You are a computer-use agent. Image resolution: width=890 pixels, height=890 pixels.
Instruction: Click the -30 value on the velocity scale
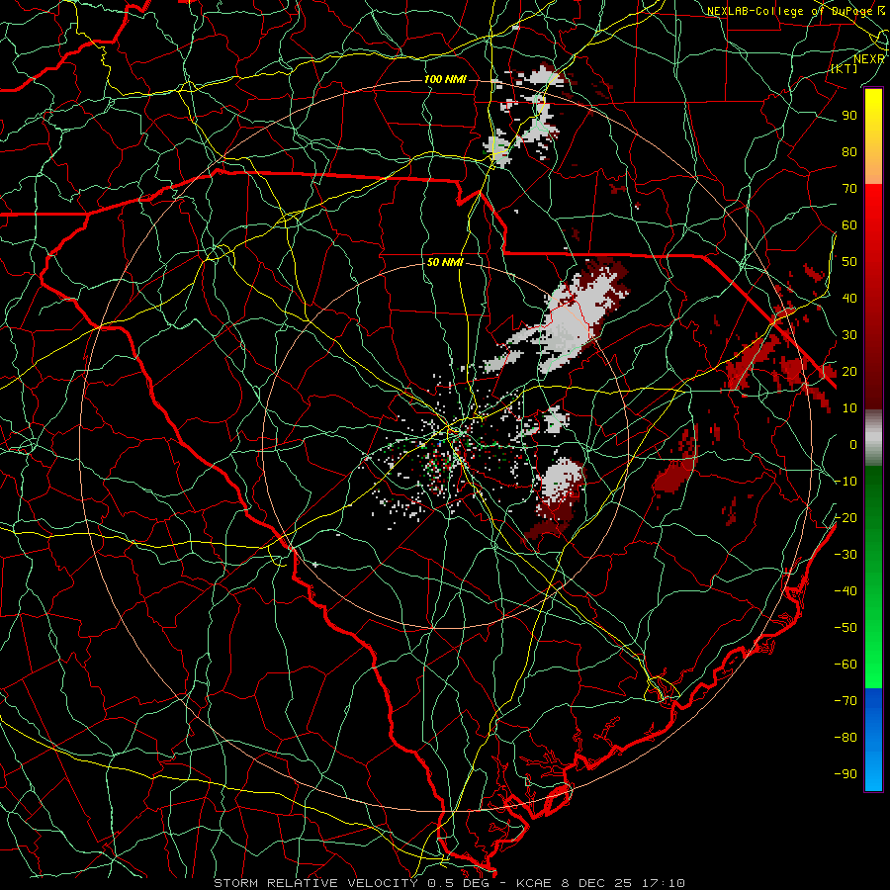[x=845, y=555]
